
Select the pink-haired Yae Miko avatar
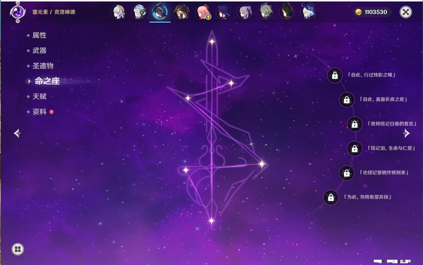pos(203,12)
